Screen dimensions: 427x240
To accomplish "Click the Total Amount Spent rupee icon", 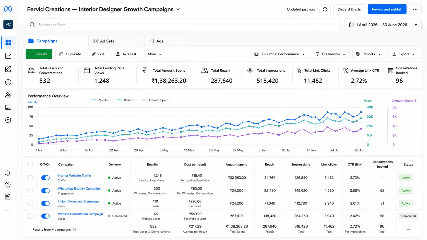I will tap(145, 70).
